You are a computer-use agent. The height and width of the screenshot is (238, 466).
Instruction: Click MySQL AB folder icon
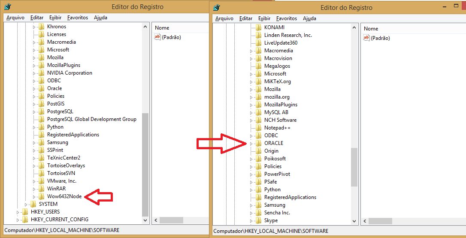pos(259,112)
